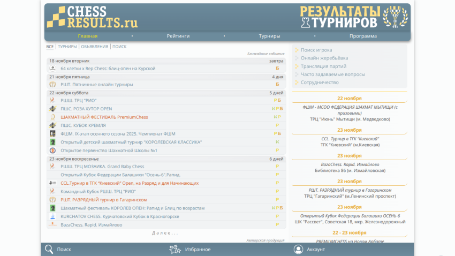Image resolution: width=455 pixels, height=256 pixels.
Task: Open РШТ. Пятничные онлайн турниры
Action: point(97,85)
